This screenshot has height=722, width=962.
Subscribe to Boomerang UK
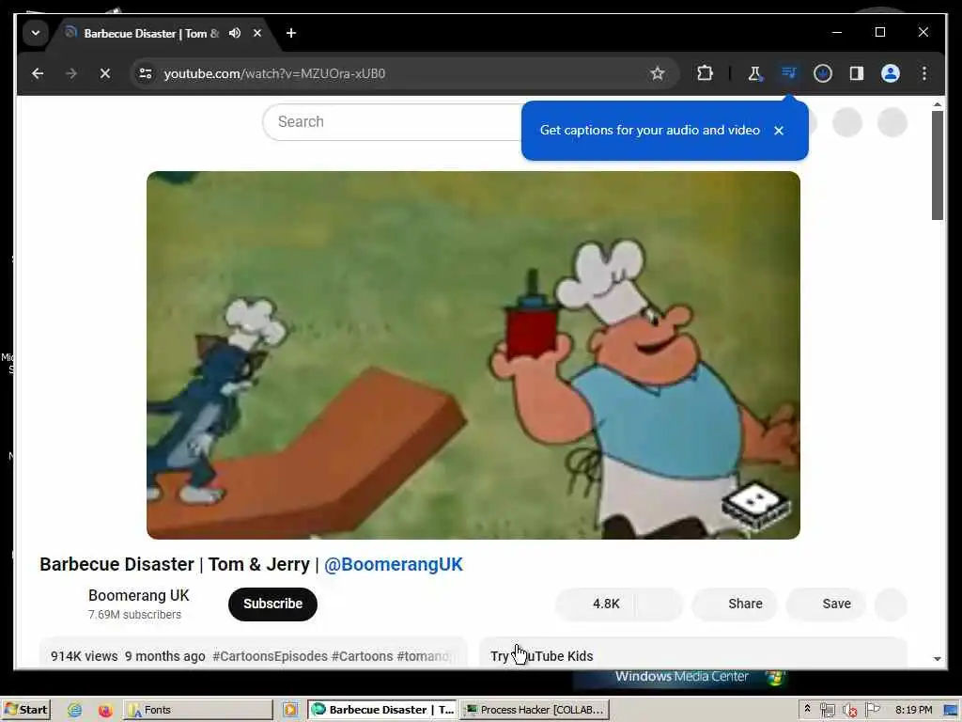272,604
